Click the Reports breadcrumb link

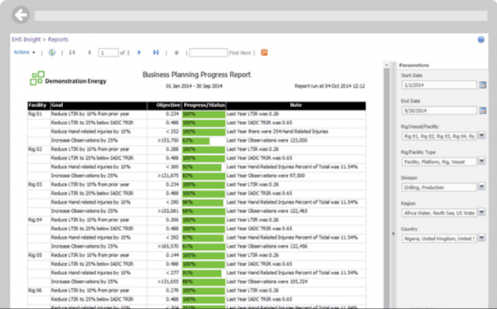[58, 39]
